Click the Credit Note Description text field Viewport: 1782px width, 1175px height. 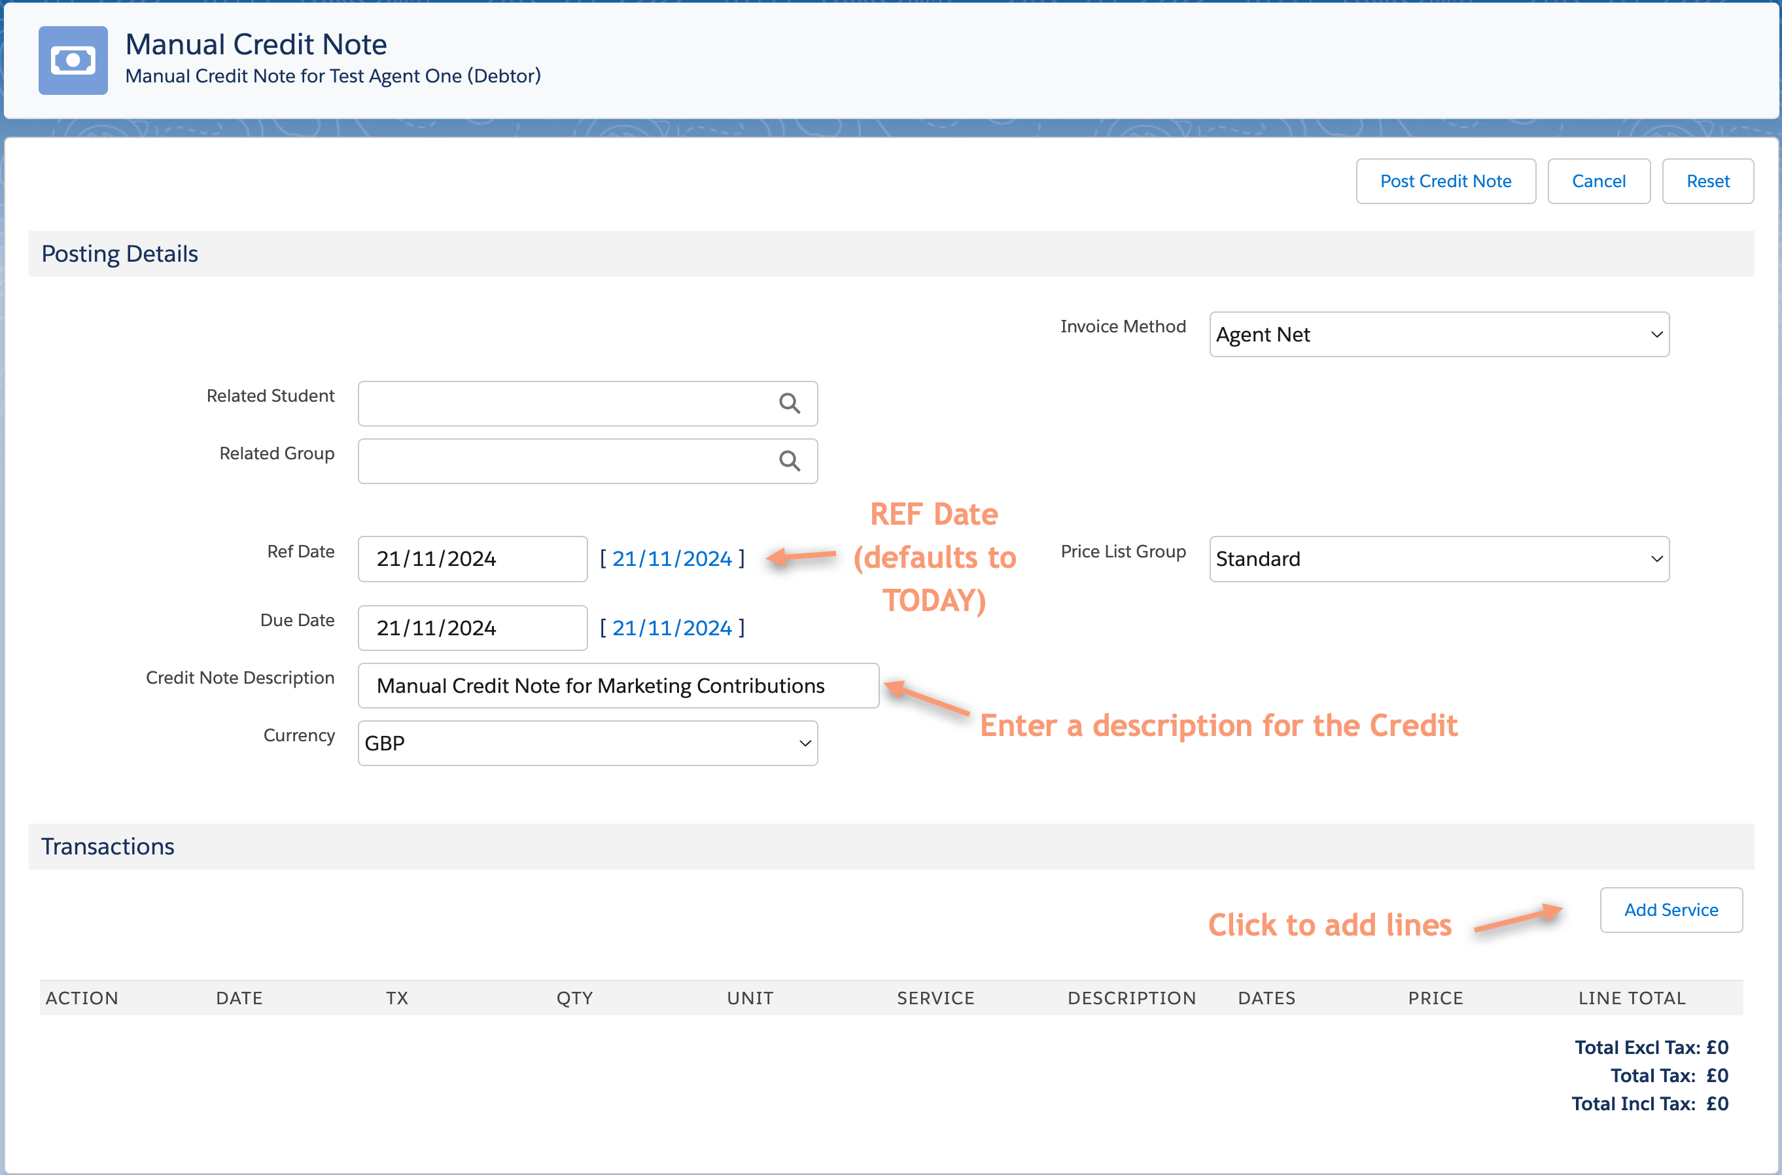tap(618, 686)
